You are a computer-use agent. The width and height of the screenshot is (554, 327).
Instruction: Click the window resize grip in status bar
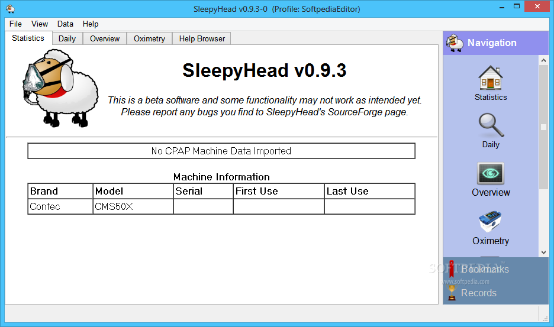coord(545,318)
